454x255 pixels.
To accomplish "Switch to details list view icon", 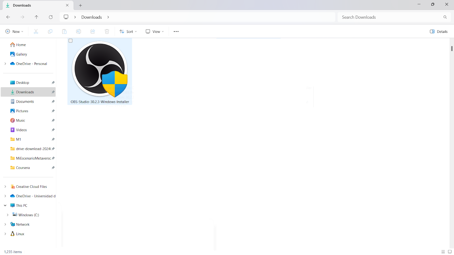I will pos(443,252).
